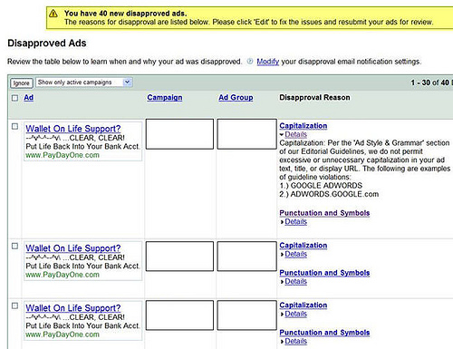Open Modify disapproval email notification settings link
The width and height of the screenshot is (453, 349).
(268, 62)
